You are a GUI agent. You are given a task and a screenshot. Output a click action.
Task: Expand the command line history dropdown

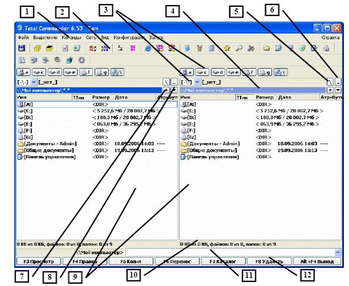pyautogui.click(x=338, y=253)
